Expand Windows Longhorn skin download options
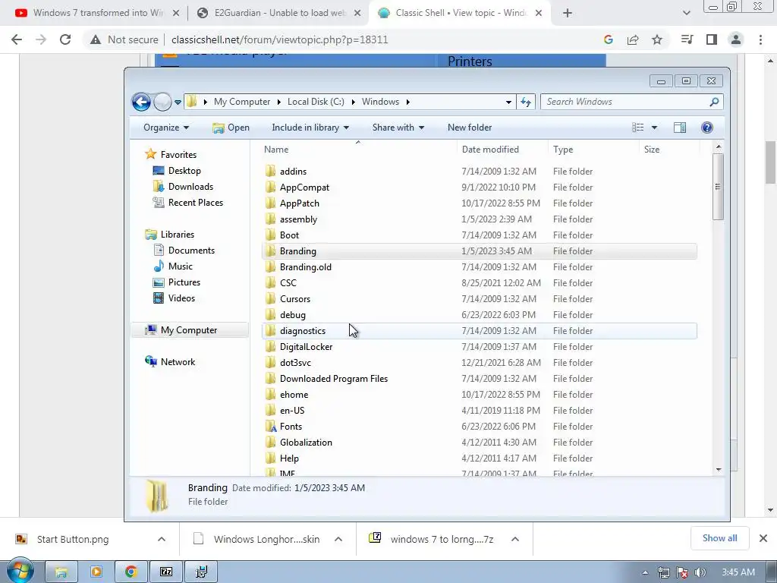This screenshot has width=777, height=583. [338, 539]
